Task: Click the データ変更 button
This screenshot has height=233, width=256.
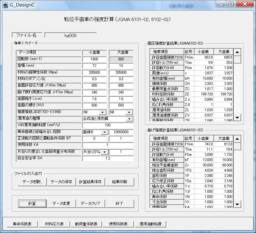Action: click(61, 204)
